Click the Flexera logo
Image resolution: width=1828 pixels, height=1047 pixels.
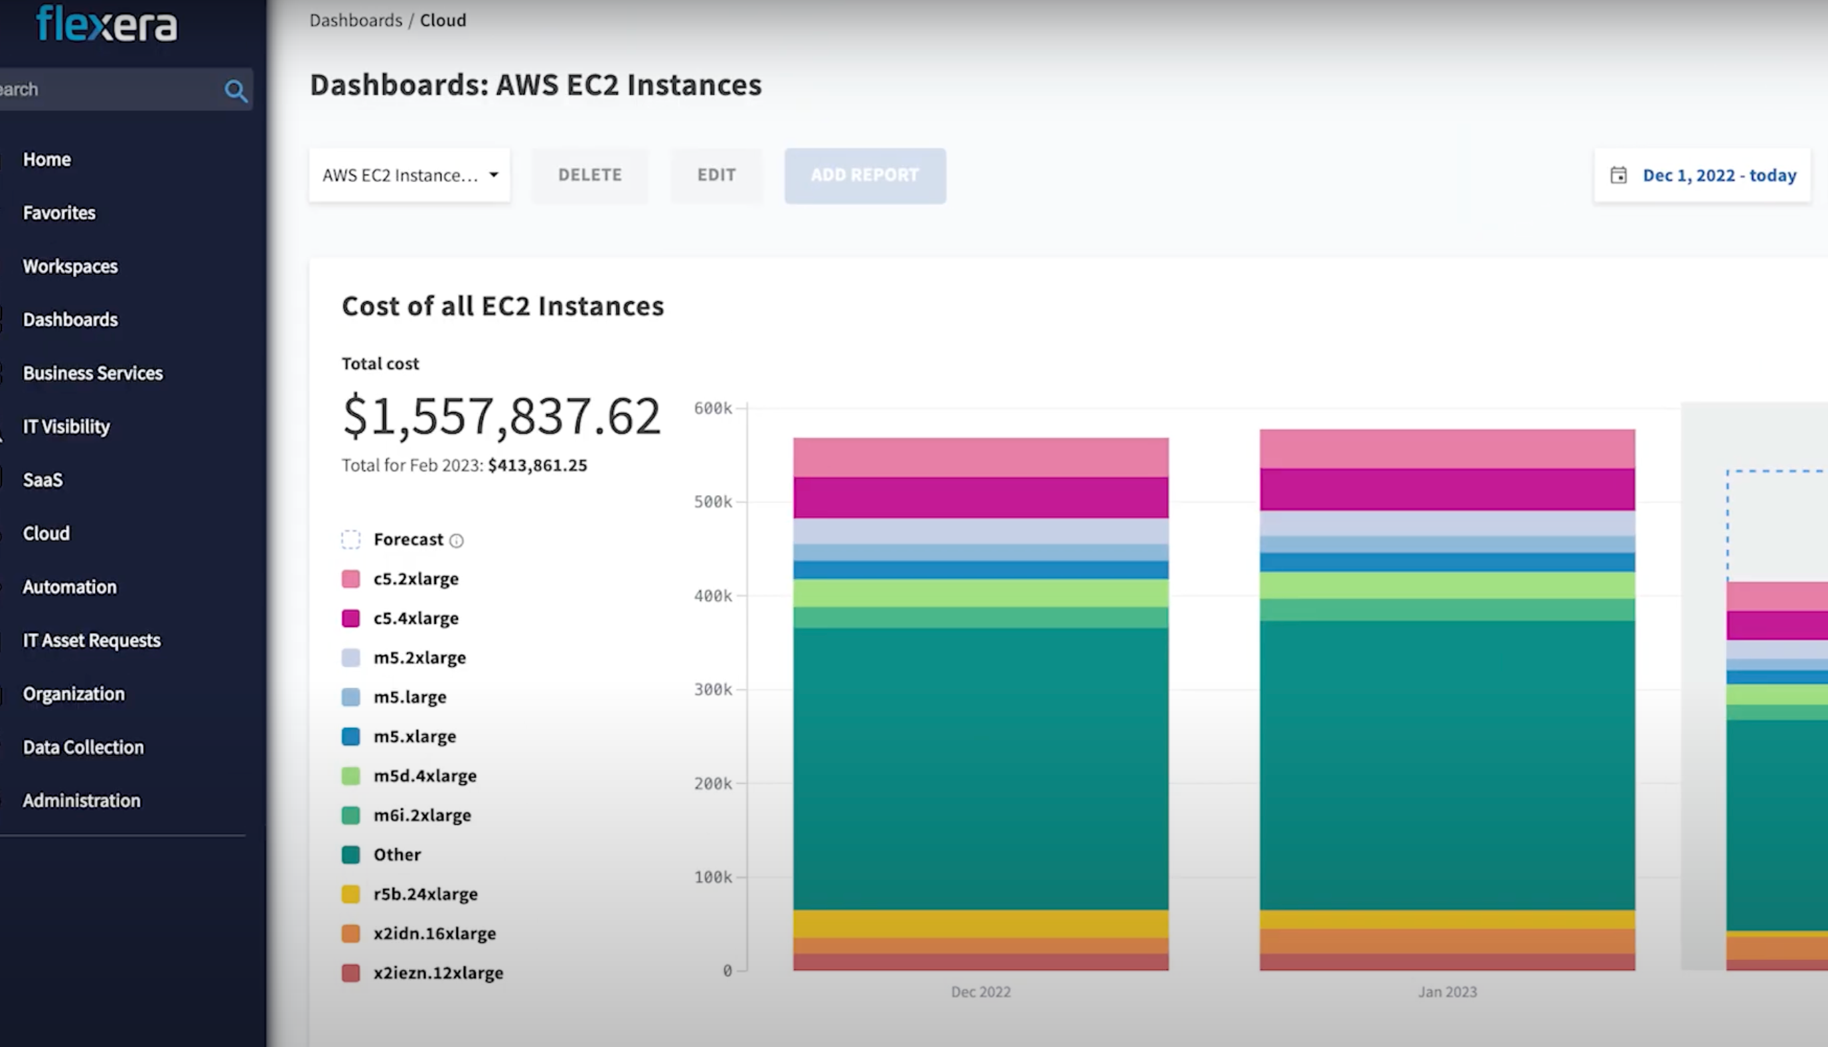point(106,24)
